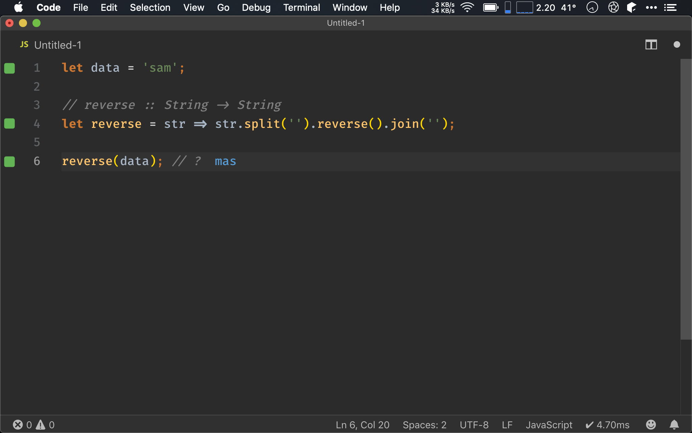Click the white box-shaped menu bar icon
This screenshot has width=692, height=433.
click(632, 7)
